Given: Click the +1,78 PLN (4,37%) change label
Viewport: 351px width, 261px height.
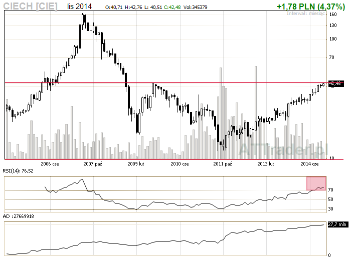Looking at the screenshot, I should click(x=311, y=6).
